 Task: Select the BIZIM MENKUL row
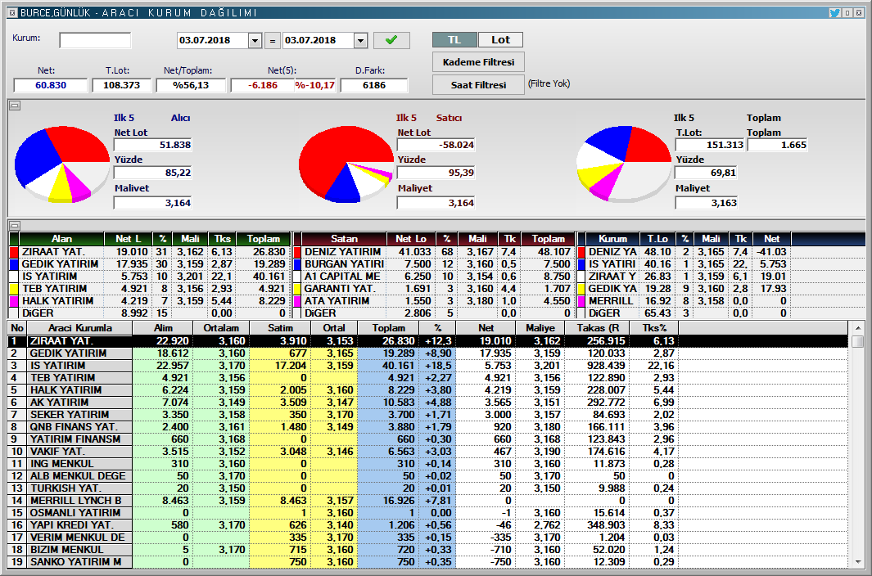[x=427, y=549]
